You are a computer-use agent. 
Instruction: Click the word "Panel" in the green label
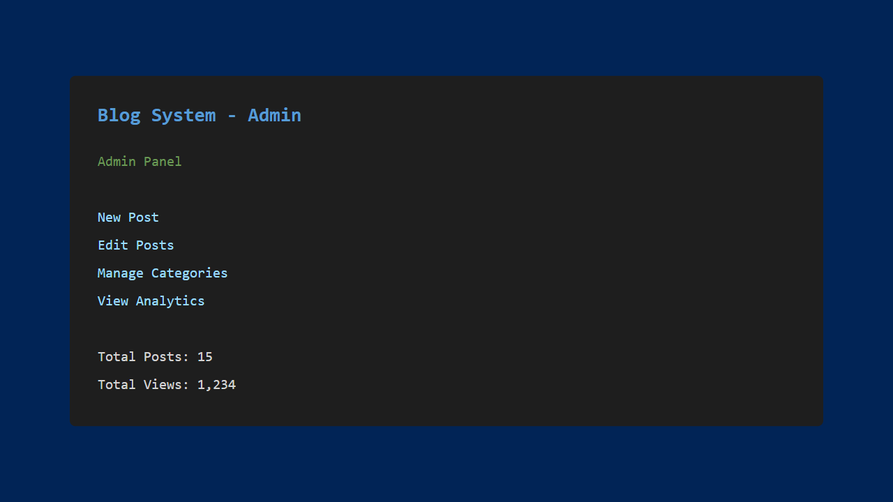pyautogui.click(x=163, y=162)
